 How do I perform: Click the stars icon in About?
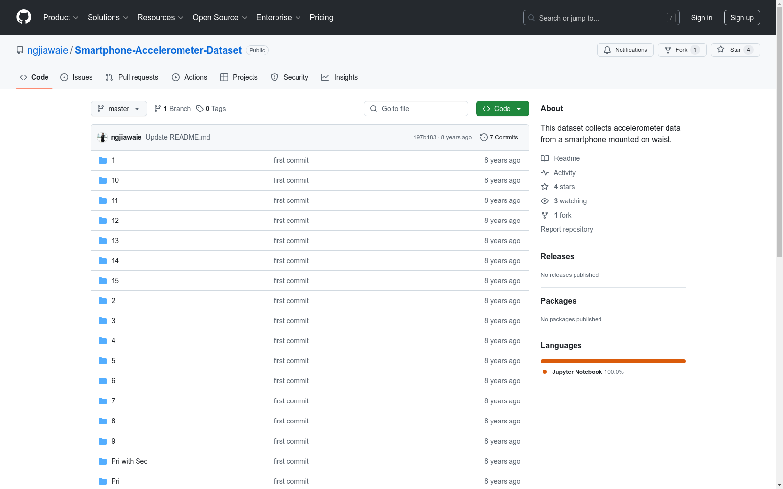pyautogui.click(x=545, y=187)
